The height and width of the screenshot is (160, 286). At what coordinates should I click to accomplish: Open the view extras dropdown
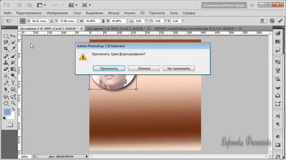pos(41,5)
